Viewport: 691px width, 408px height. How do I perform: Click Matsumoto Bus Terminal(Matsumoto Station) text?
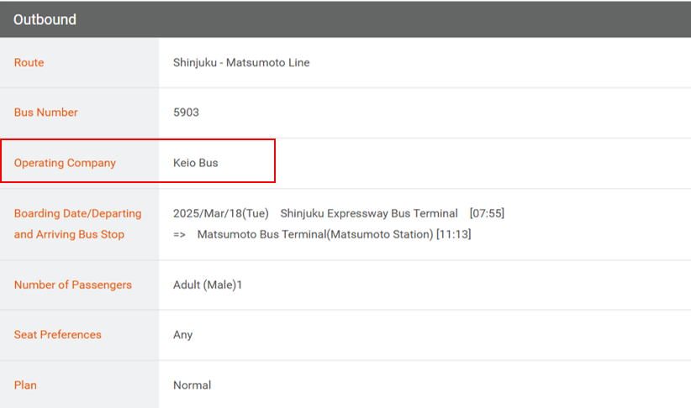point(315,234)
